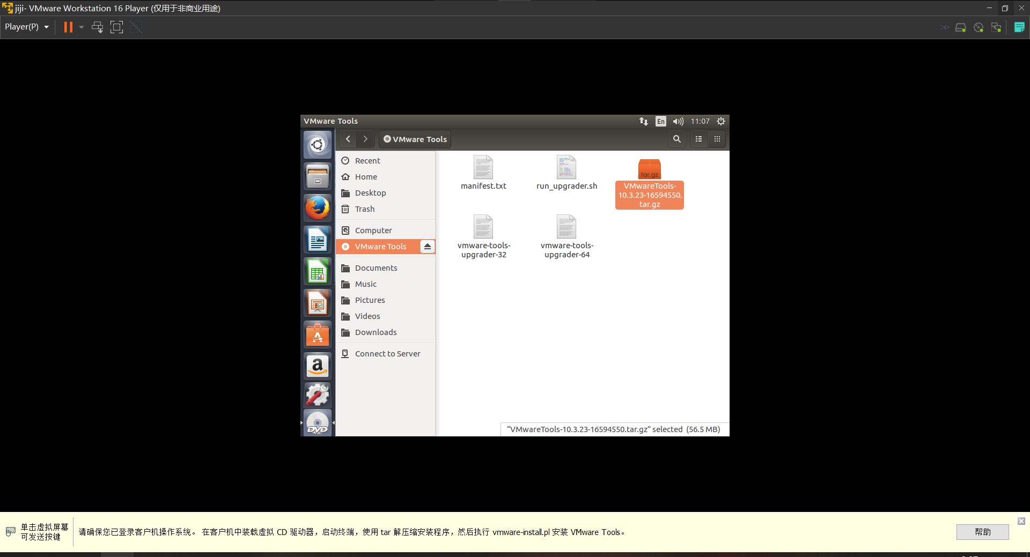1030x557 pixels.
Task: Click the VMware Tools path button
Action: click(x=415, y=139)
